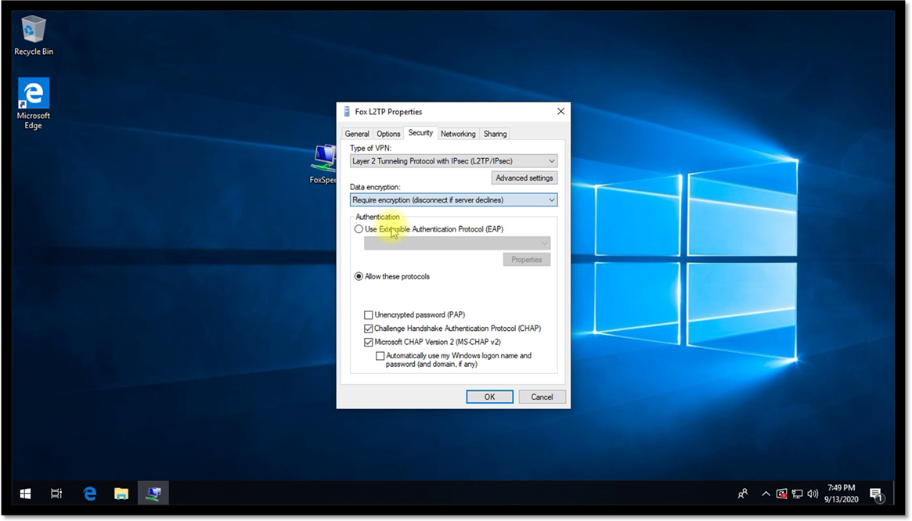This screenshot has height=521, width=912.
Task: Open Recycle Bin desktop icon
Action: [x=33, y=32]
